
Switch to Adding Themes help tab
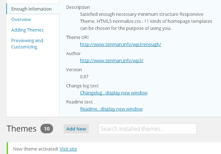click(x=27, y=30)
